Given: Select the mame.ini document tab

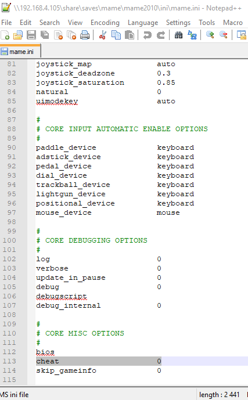Looking at the screenshot, I should [x=20, y=52].
